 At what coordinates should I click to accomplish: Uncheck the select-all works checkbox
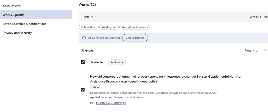83,62
